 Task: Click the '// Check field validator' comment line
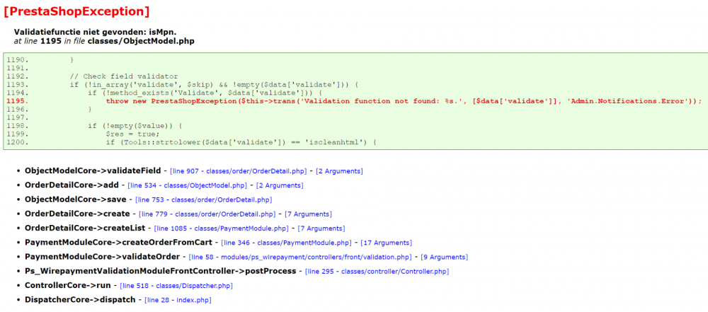(124, 76)
